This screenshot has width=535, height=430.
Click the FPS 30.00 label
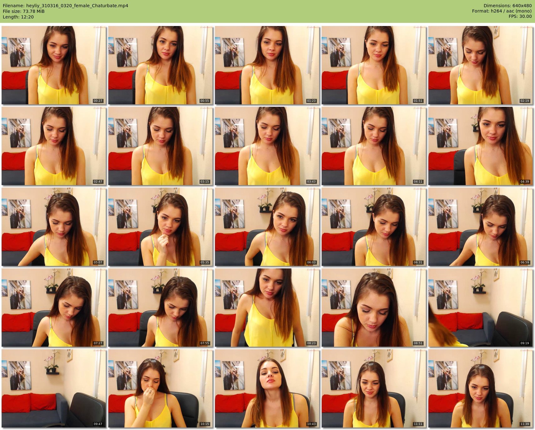pos(520,16)
